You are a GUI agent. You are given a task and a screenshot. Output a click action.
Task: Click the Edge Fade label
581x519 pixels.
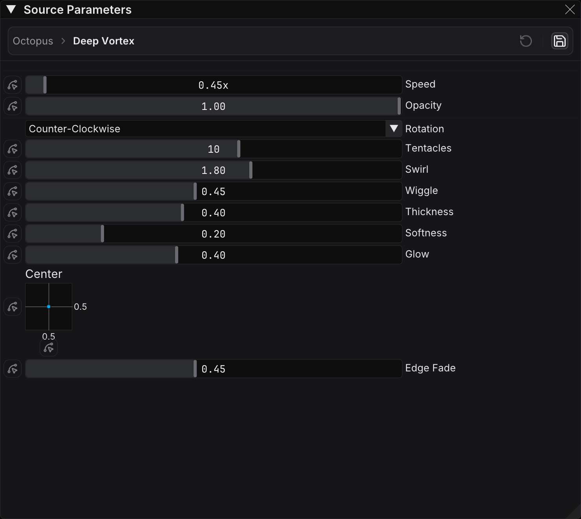point(430,368)
